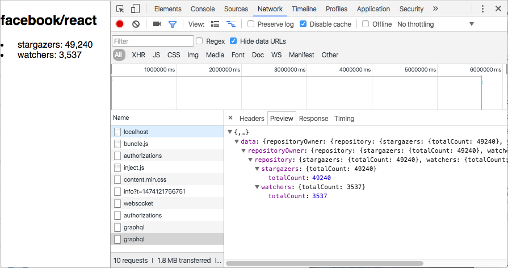Switch to large request rows view
The height and width of the screenshot is (268, 508).
215,24
